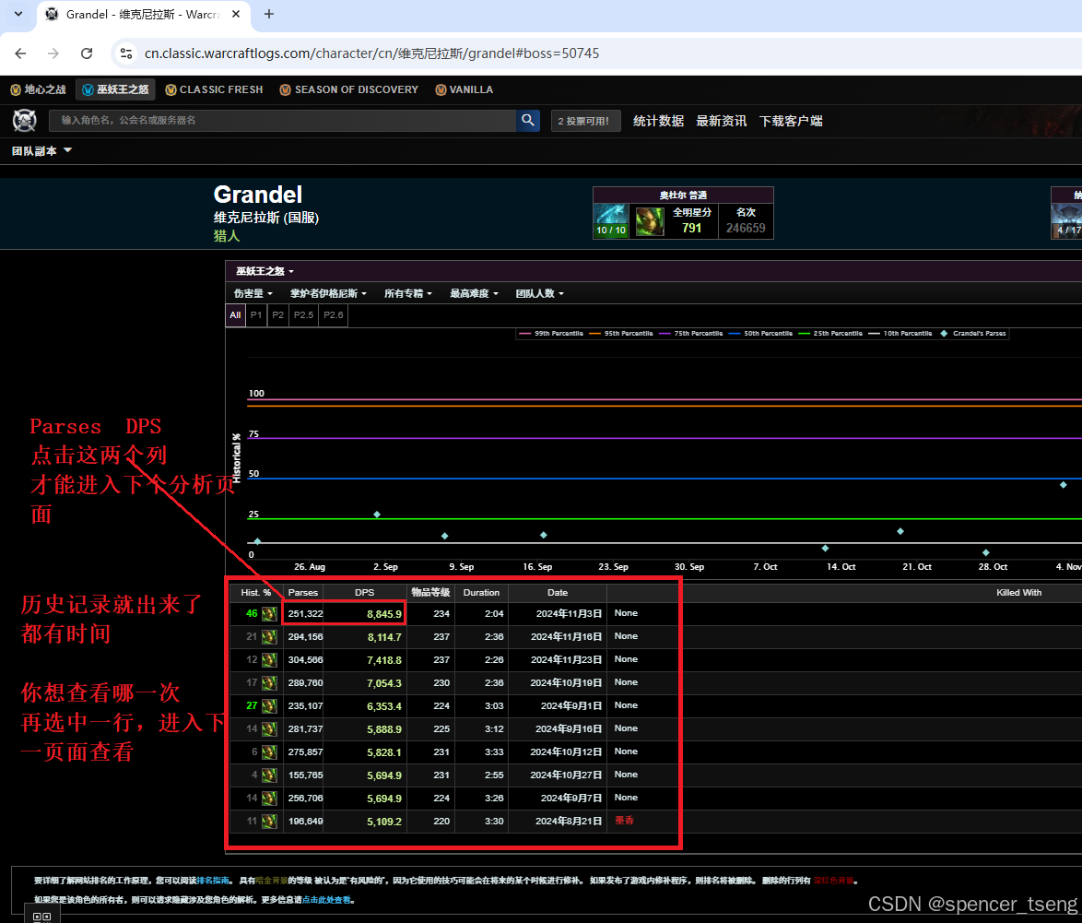Image resolution: width=1082 pixels, height=923 pixels.
Task: Reload the page with refresh icon
Action: [x=87, y=53]
